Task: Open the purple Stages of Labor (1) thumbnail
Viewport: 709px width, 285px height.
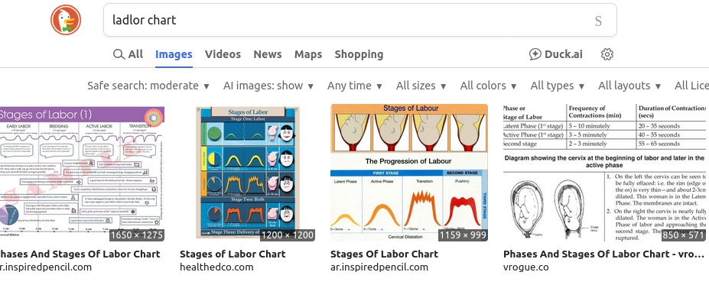Action: (83, 173)
